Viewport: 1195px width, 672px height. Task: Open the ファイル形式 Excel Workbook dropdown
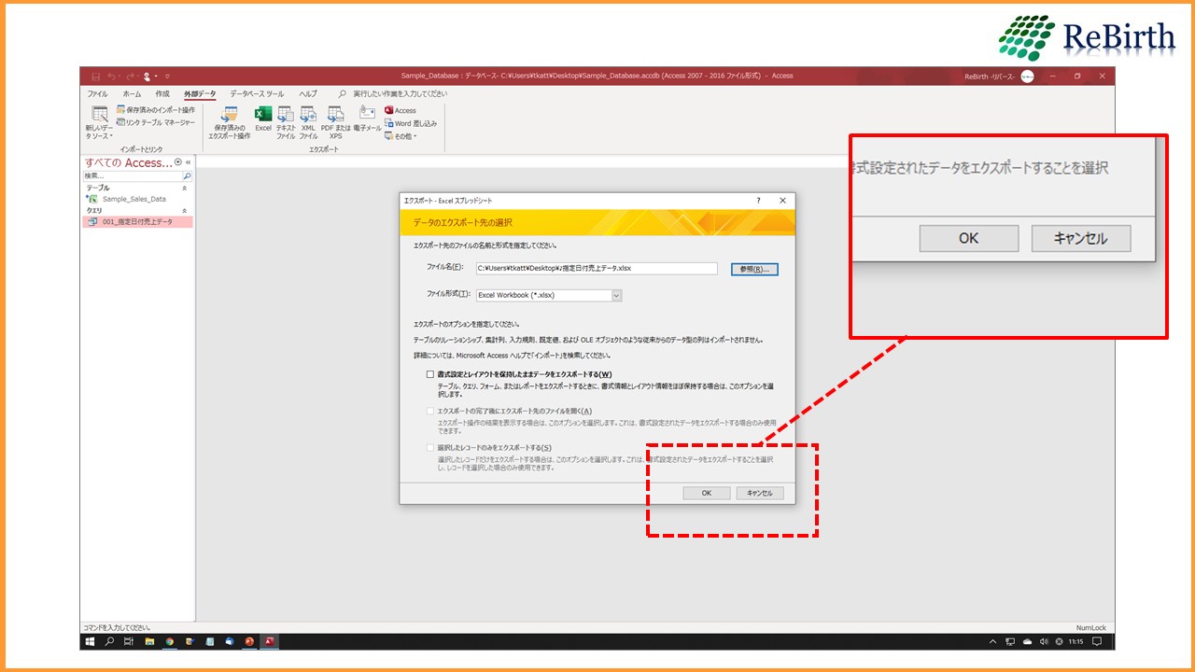(616, 295)
